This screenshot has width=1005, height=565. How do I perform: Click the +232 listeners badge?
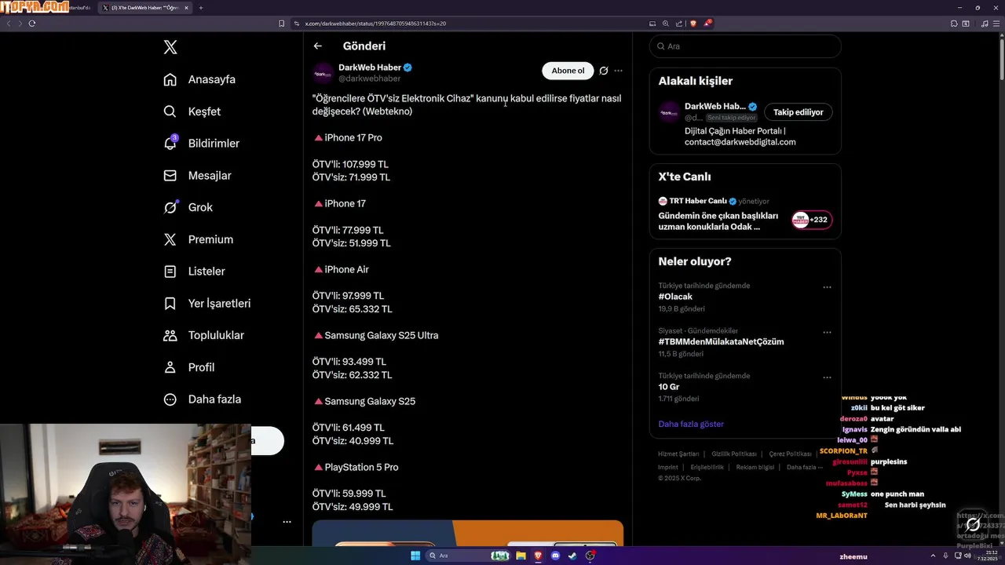(x=812, y=220)
